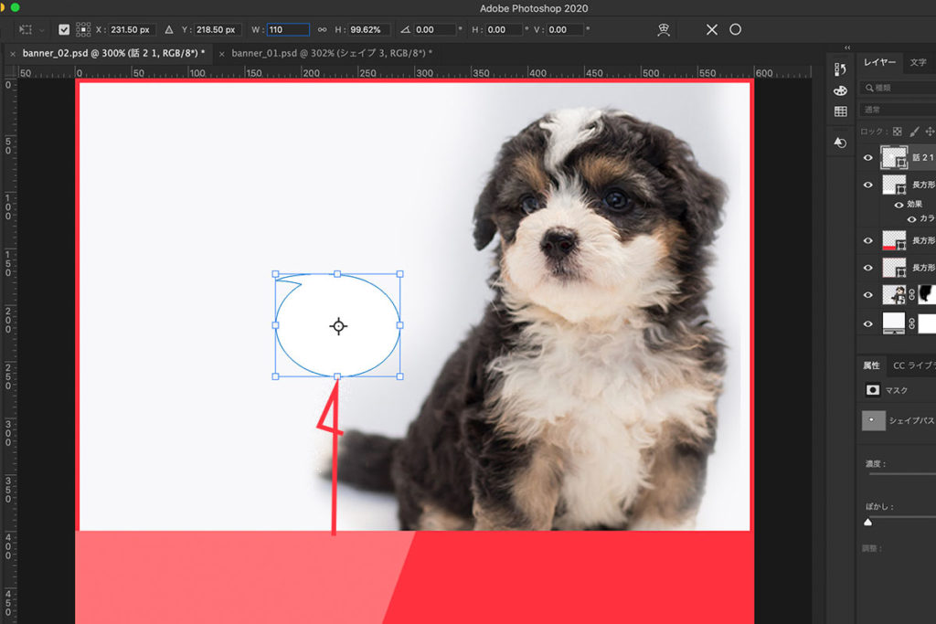This screenshot has width=936, height=624.
Task: Click the link width and height icon
Action: coord(322,29)
